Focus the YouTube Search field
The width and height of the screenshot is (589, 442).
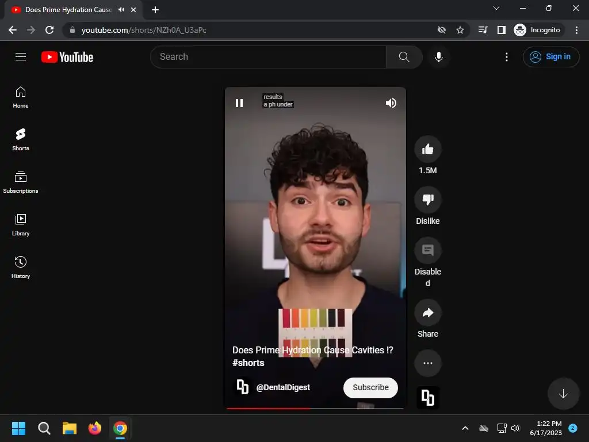pos(268,57)
